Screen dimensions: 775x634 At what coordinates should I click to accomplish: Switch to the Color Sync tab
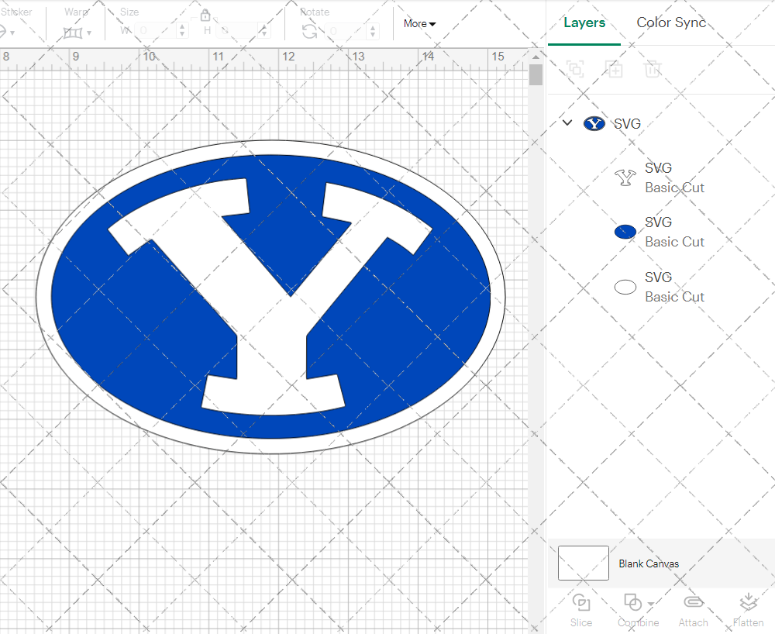point(670,22)
